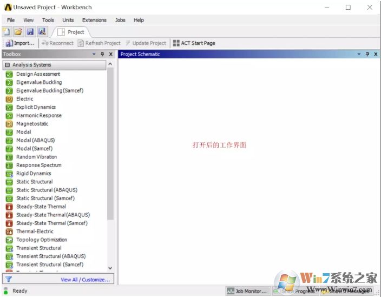Select Static Structural analysis system

pos(34,182)
